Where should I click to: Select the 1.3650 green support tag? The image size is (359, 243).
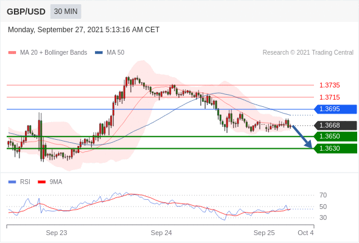point(335,137)
